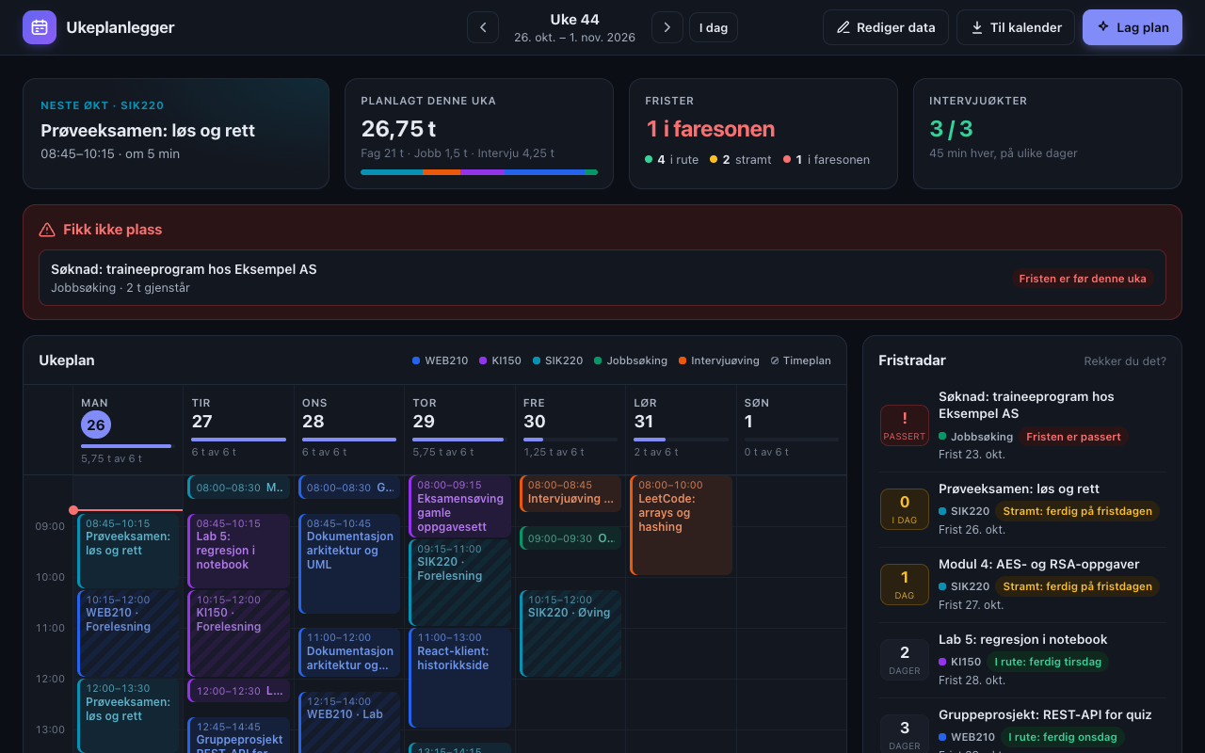Click the multicolor progress bar under "26,75 t"
The image size is (1205, 753).
click(479, 172)
